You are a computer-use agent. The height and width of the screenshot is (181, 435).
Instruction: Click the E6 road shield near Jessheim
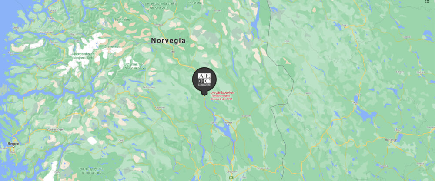pos(231,177)
